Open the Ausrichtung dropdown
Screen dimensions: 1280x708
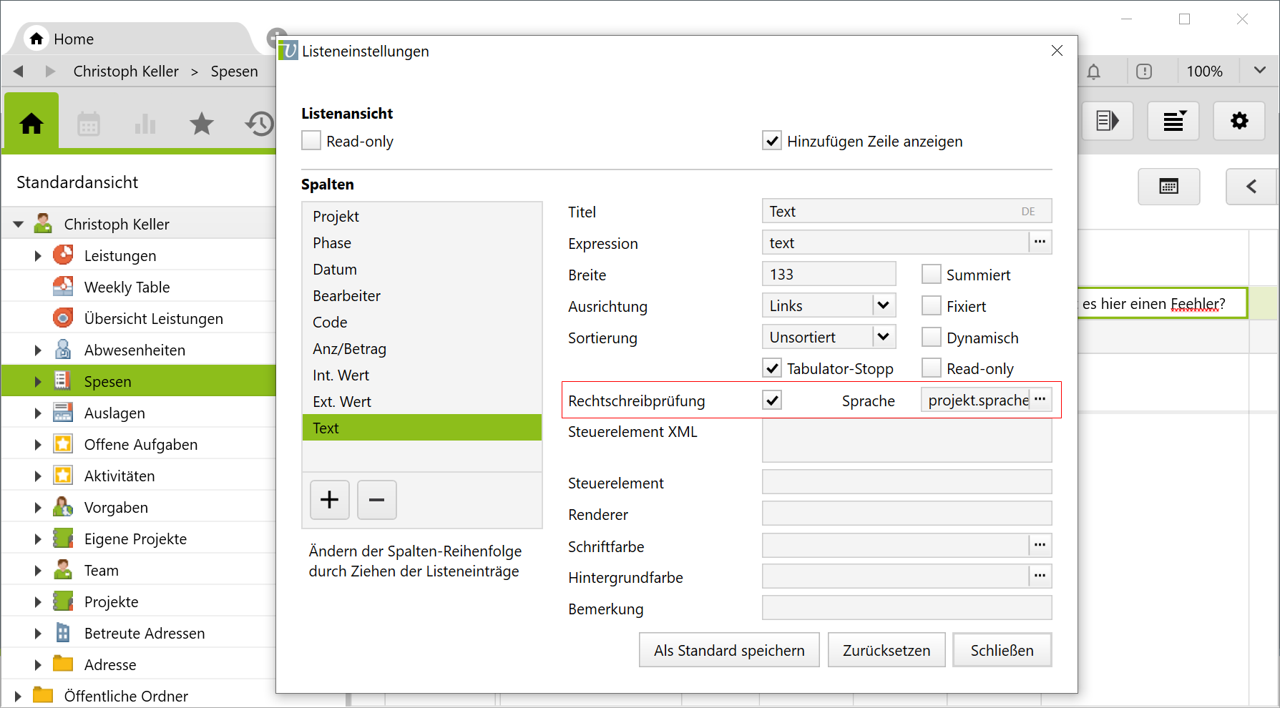coord(884,305)
